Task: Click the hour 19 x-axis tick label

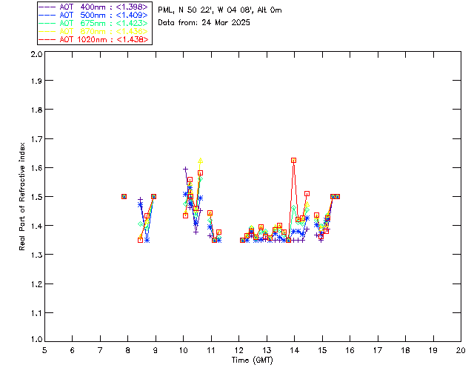Action: point(433,350)
